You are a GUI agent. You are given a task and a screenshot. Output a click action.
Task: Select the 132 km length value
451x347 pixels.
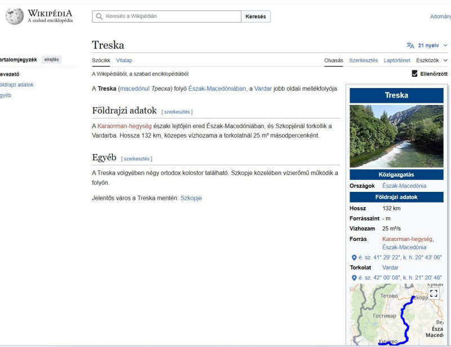tap(391, 208)
